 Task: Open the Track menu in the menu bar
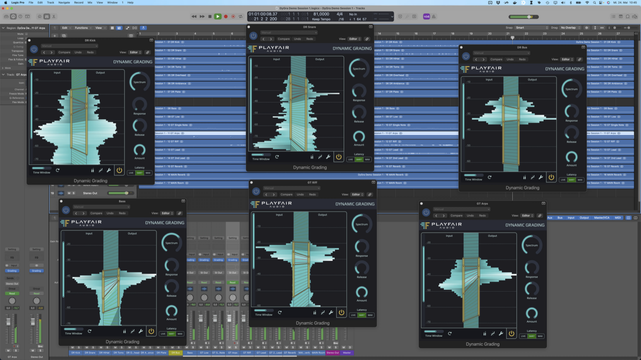[50, 2]
